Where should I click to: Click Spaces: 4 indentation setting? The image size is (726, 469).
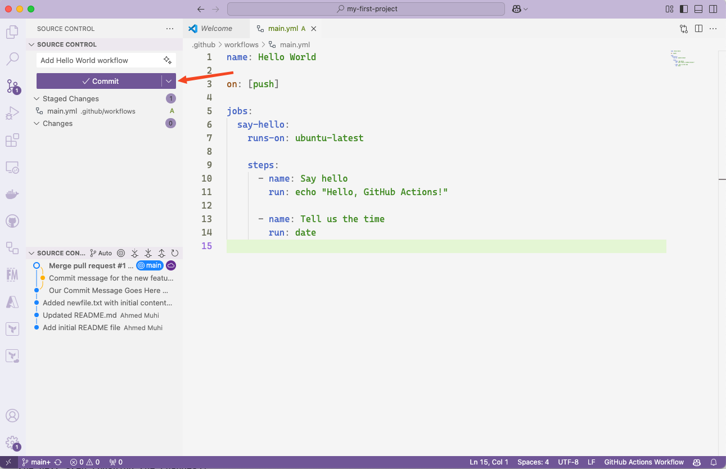coord(533,462)
